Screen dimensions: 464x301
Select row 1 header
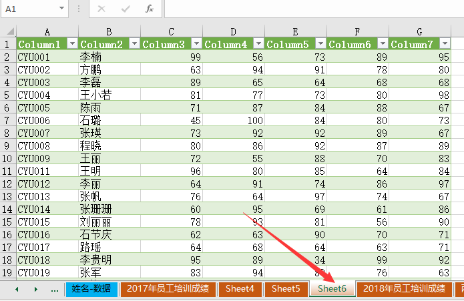8,44
